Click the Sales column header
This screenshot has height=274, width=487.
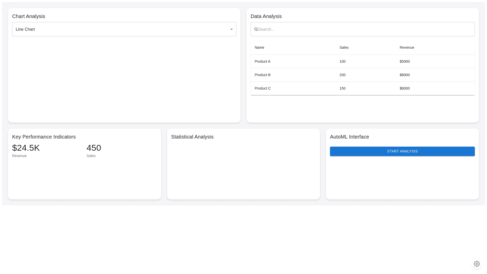[344, 47]
